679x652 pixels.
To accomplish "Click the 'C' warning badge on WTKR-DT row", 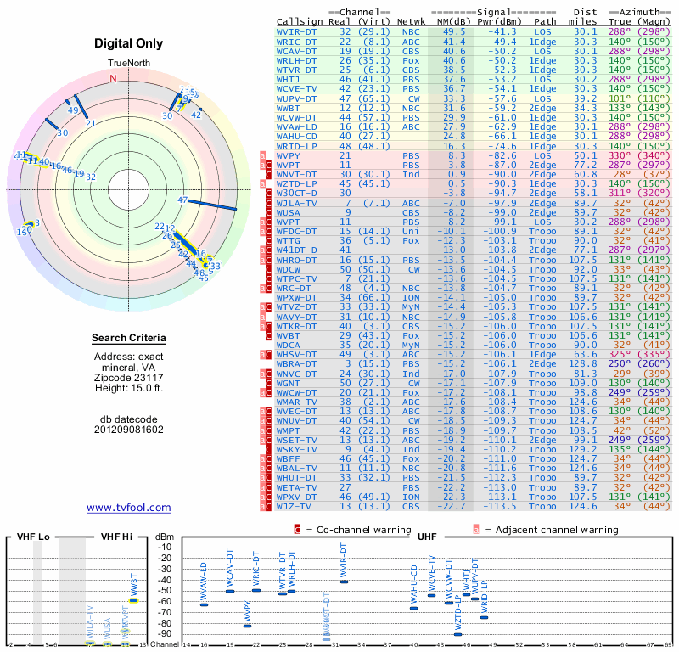I will click(268, 326).
